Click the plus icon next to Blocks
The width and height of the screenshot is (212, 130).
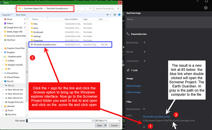[x=144, y=52]
